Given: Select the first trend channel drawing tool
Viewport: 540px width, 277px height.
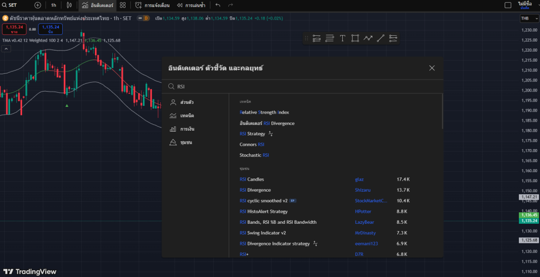Looking at the screenshot, I should [x=316, y=38].
